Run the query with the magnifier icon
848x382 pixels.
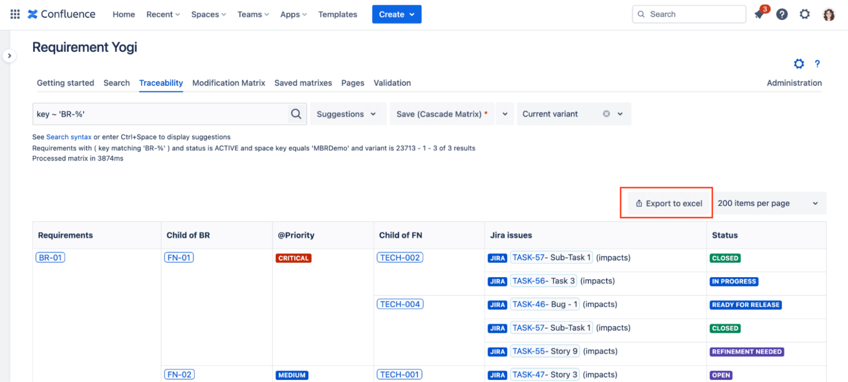[x=296, y=114]
